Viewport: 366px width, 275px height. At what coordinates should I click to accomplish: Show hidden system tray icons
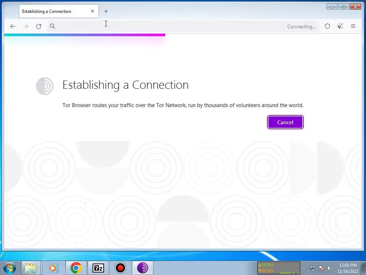[304, 268]
